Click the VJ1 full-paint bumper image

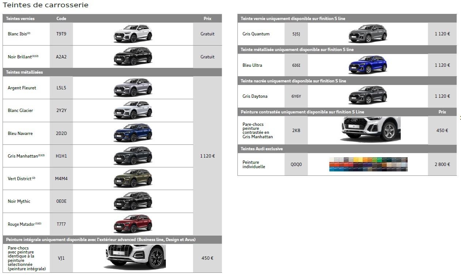point(136,257)
